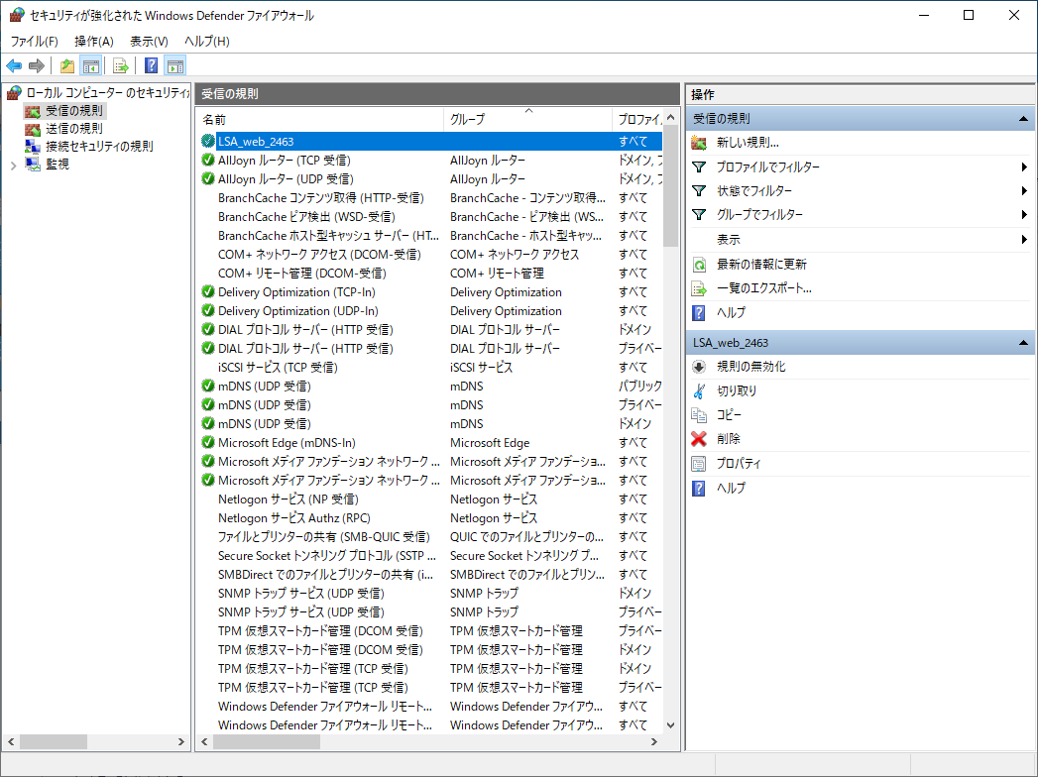1038x777 pixels.
Task: Click the 状態でフィルター funnel icon
Action: [x=698, y=190]
